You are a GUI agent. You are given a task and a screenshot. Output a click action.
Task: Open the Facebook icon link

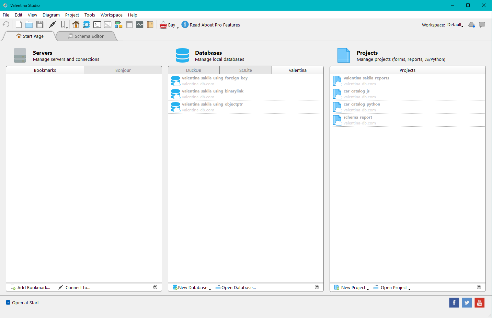pos(454,303)
